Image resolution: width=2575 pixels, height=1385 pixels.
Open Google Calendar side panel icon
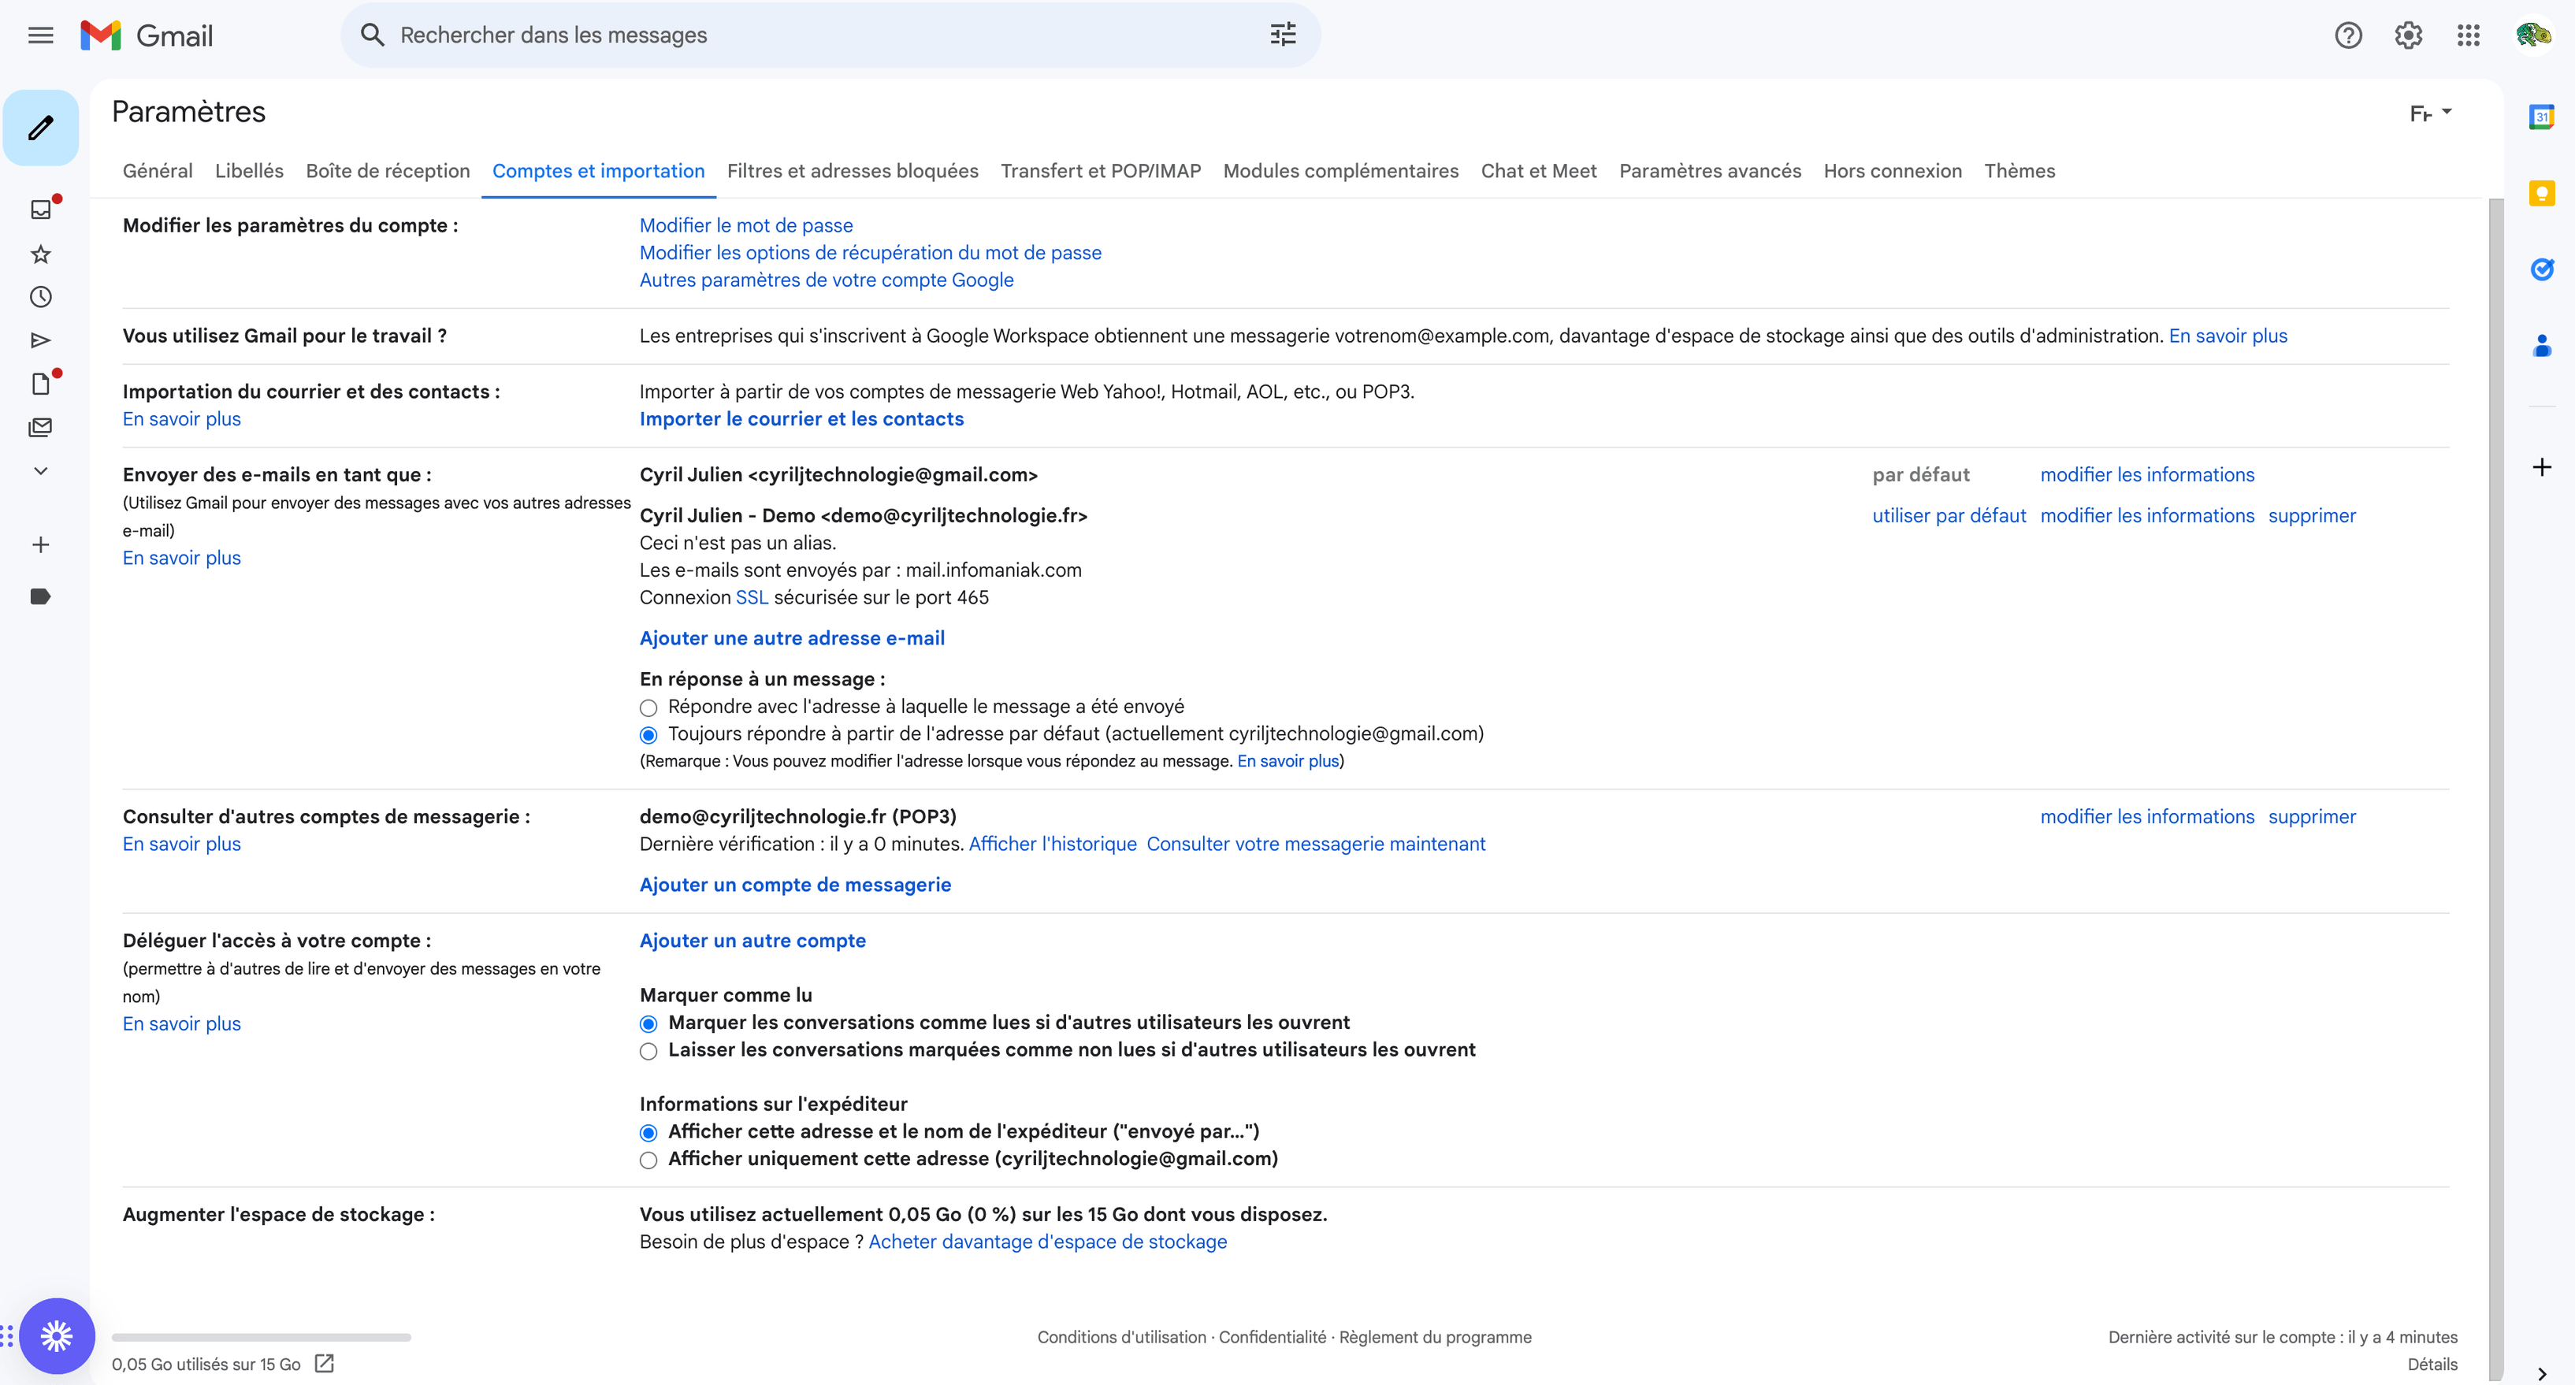point(2541,117)
